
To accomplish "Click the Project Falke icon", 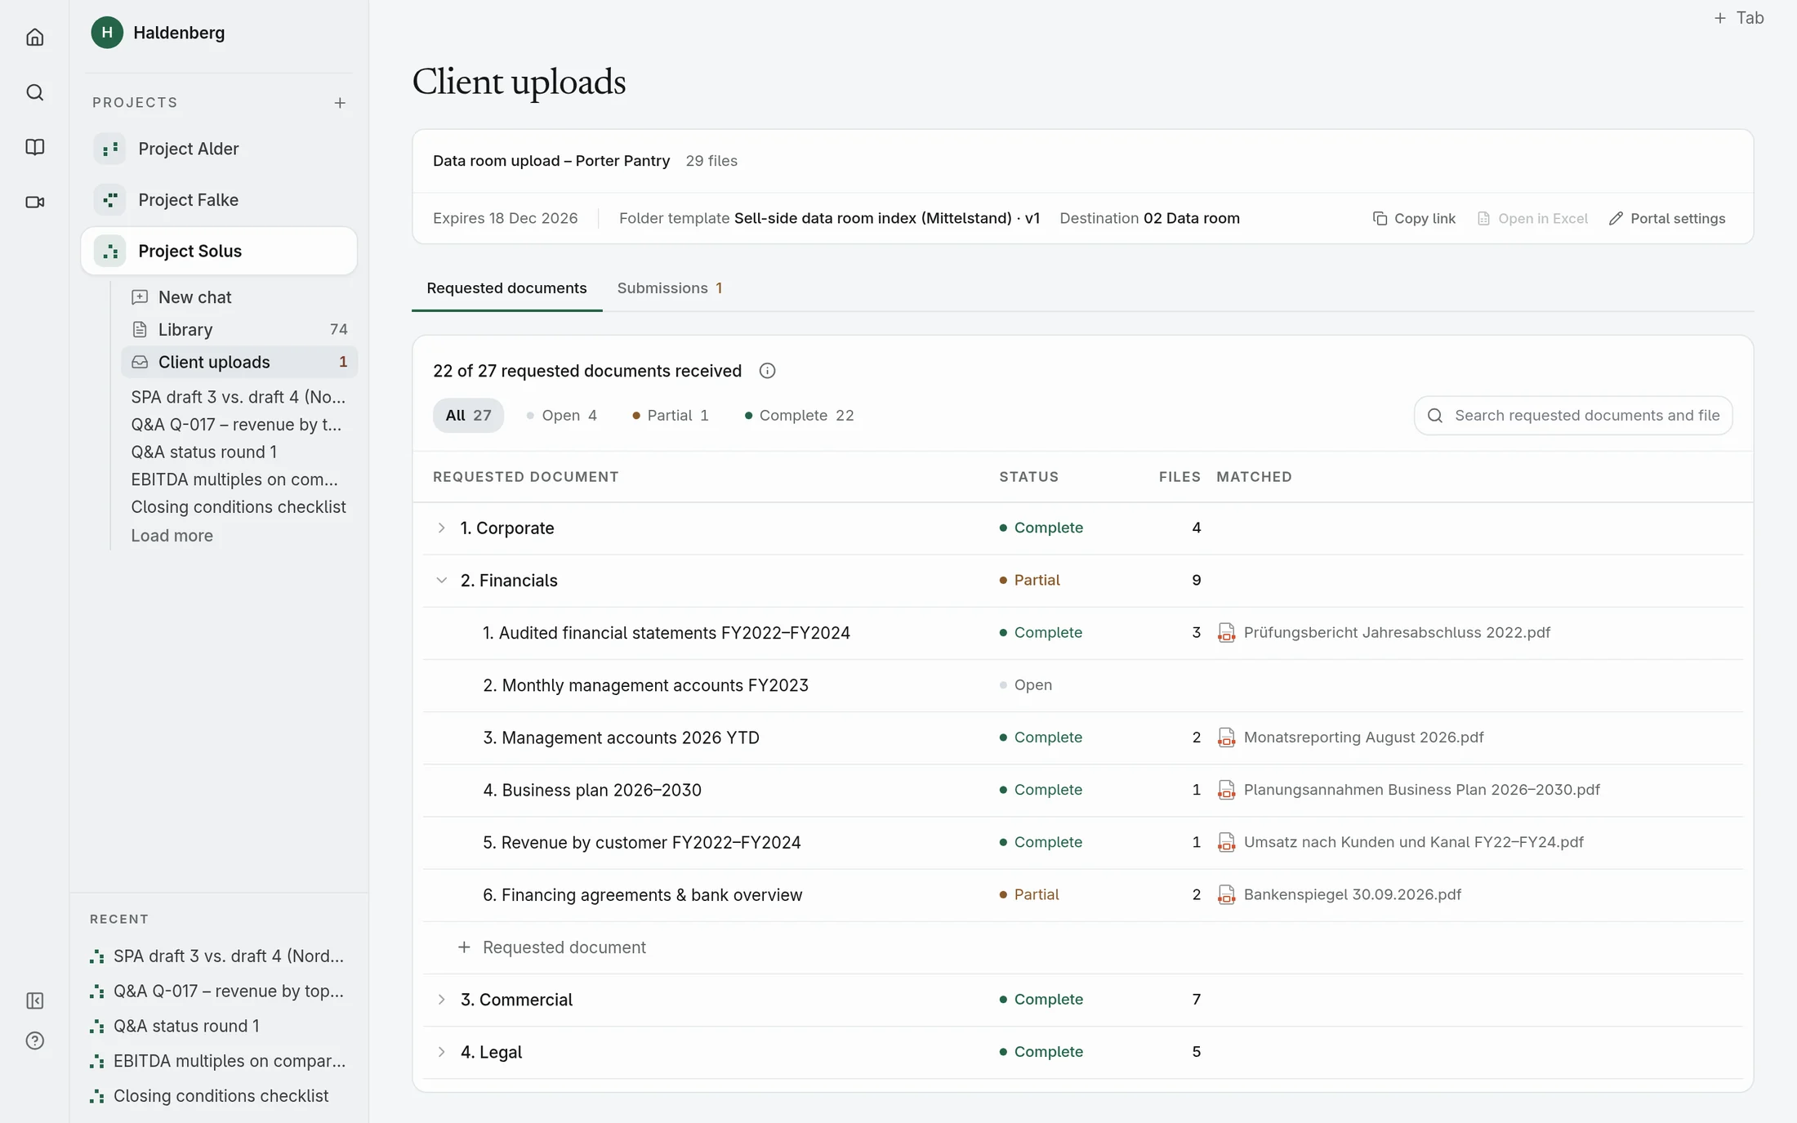I will 109,200.
